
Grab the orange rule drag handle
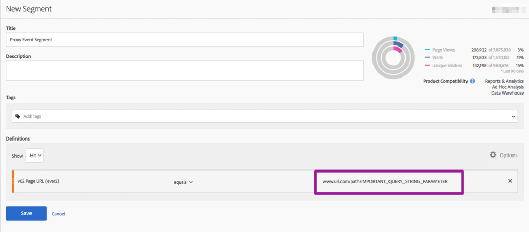(x=13, y=181)
